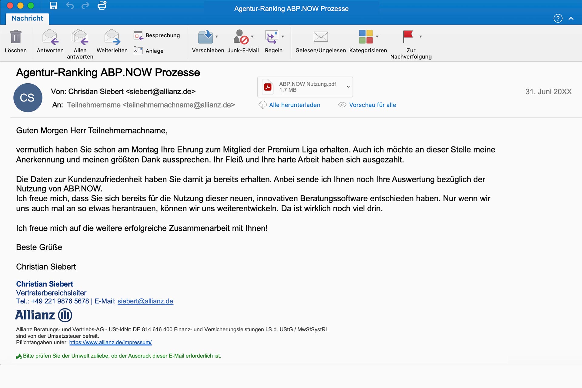Screen dimensions: 582x388
Task: Open the Verschieben dropdown arrow
Action: click(217, 37)
